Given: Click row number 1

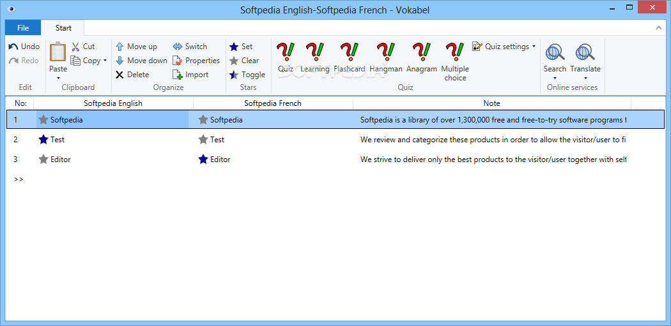Looking at the screenshot, I should [x=16, y=120].
